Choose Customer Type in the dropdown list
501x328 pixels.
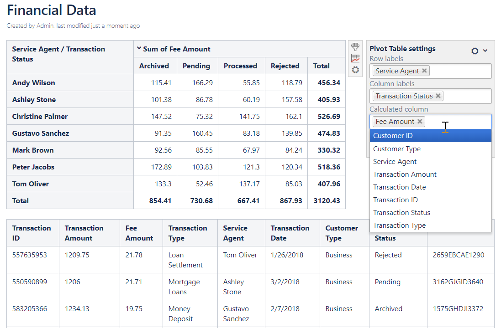point(397,149)
